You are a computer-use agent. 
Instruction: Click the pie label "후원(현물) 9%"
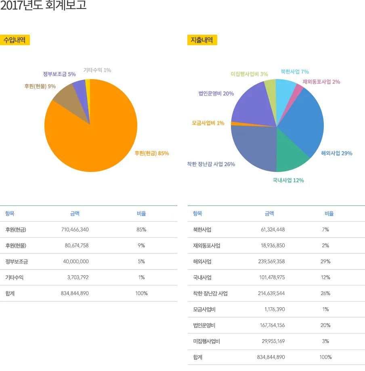pos(40,86)
